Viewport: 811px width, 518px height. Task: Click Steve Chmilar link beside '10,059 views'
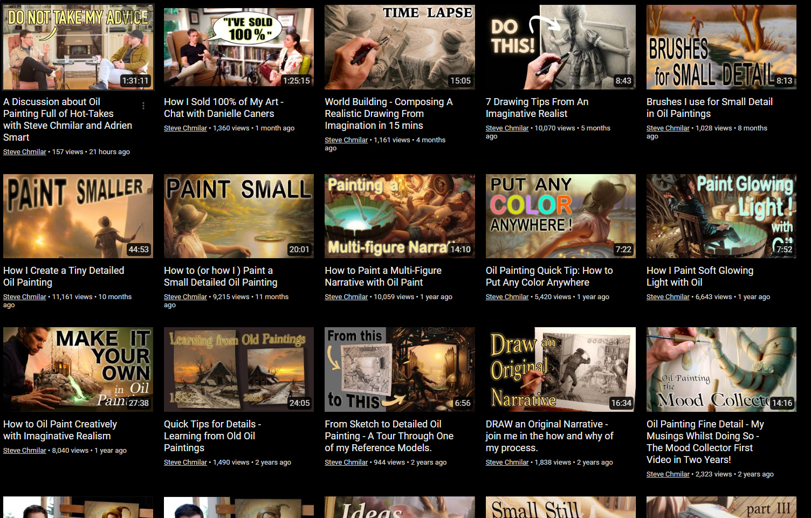346,297
